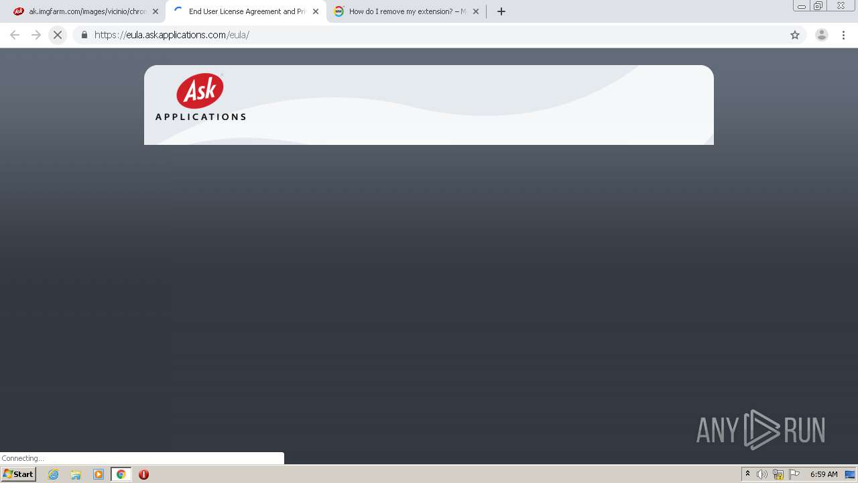View site security lock information
The image size is (858, 483).
click(x=84, y=35)
